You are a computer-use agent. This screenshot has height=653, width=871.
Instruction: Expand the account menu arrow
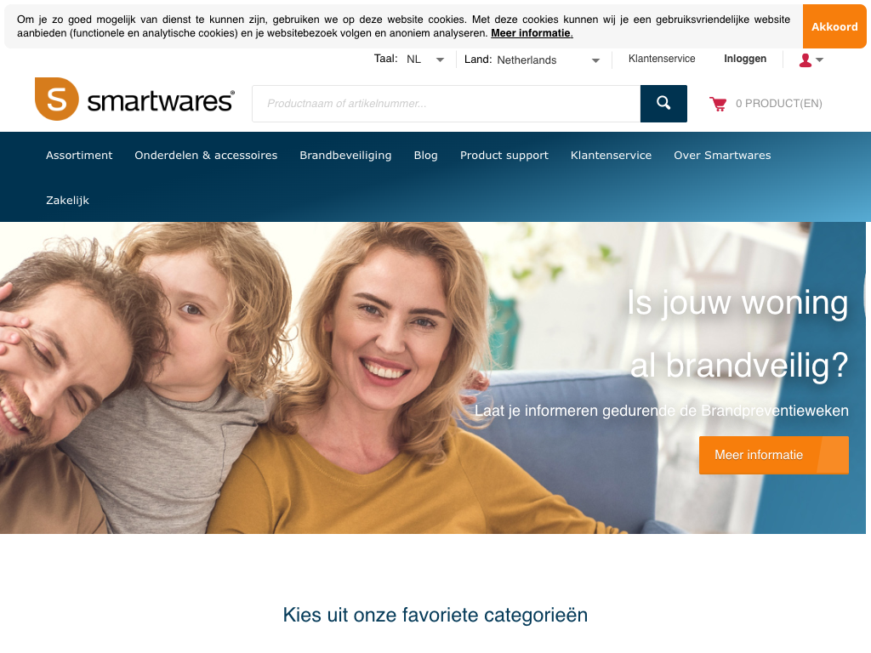819,60
